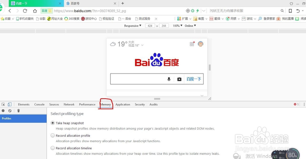Switch to the Elements tab
The height and width of the screenshot is (159, 306).
coord(24,104)
